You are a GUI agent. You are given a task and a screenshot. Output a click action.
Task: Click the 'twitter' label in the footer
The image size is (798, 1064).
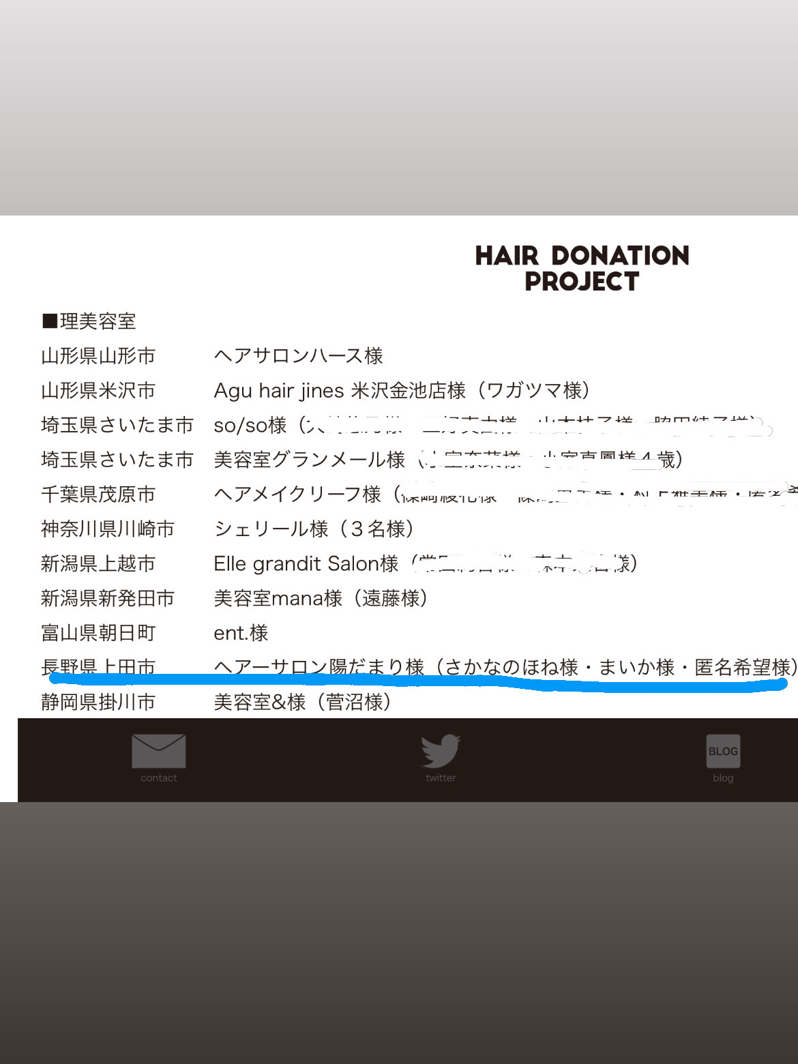441,778
